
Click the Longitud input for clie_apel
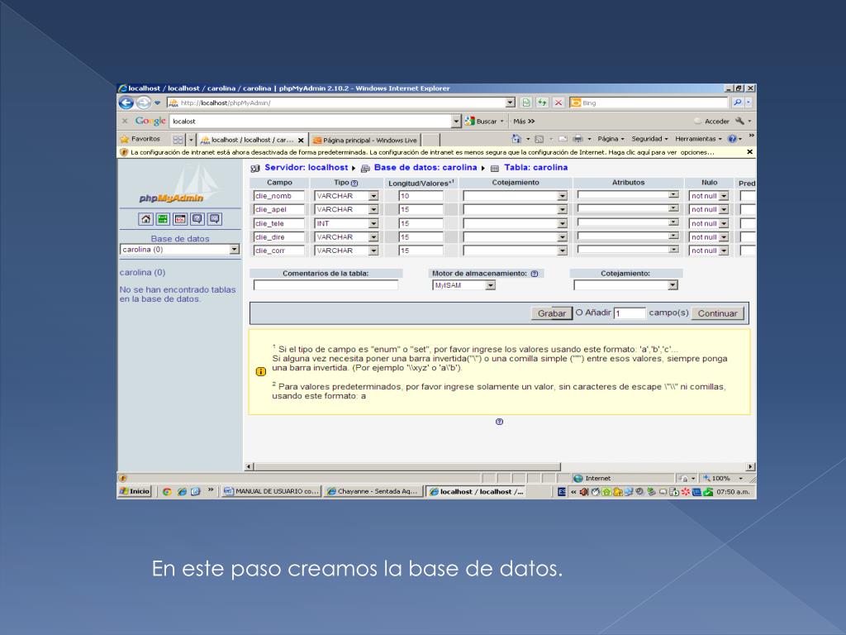click(x=421, y=209)
